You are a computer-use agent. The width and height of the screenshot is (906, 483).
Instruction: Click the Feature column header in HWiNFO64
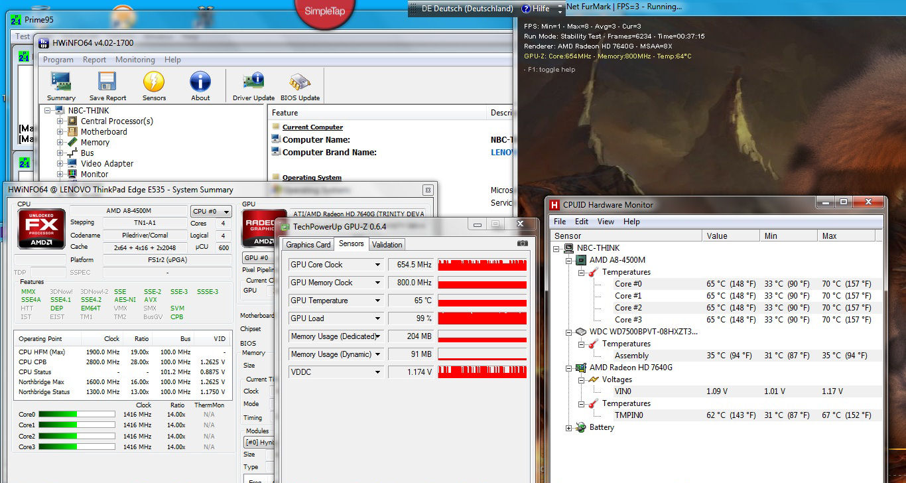(377, 113)
